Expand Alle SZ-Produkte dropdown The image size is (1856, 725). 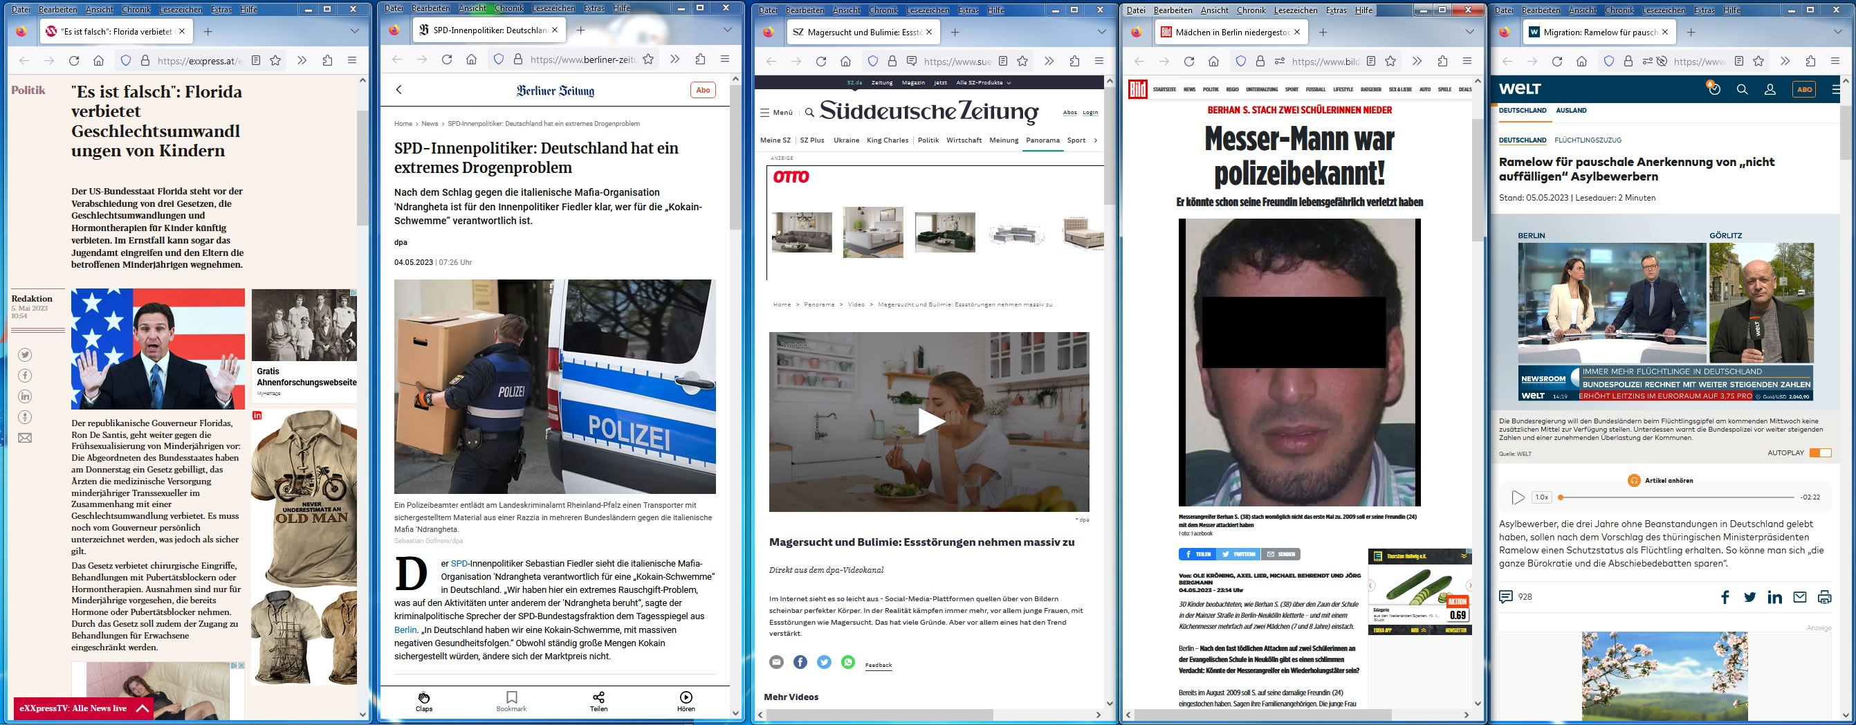pyautogui.click(x=984, y=83)
